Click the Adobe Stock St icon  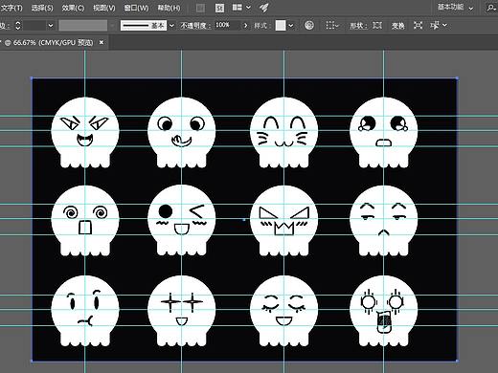coord(219,8)
